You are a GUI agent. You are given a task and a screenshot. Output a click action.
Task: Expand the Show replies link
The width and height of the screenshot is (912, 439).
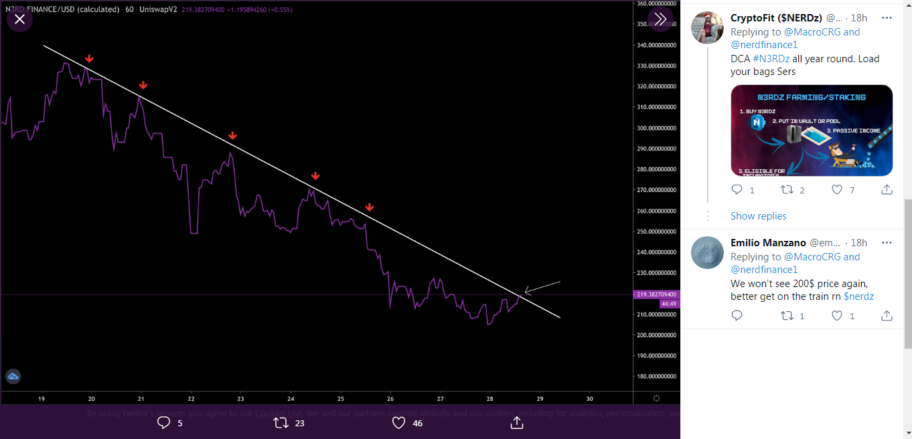click(759, 216)
